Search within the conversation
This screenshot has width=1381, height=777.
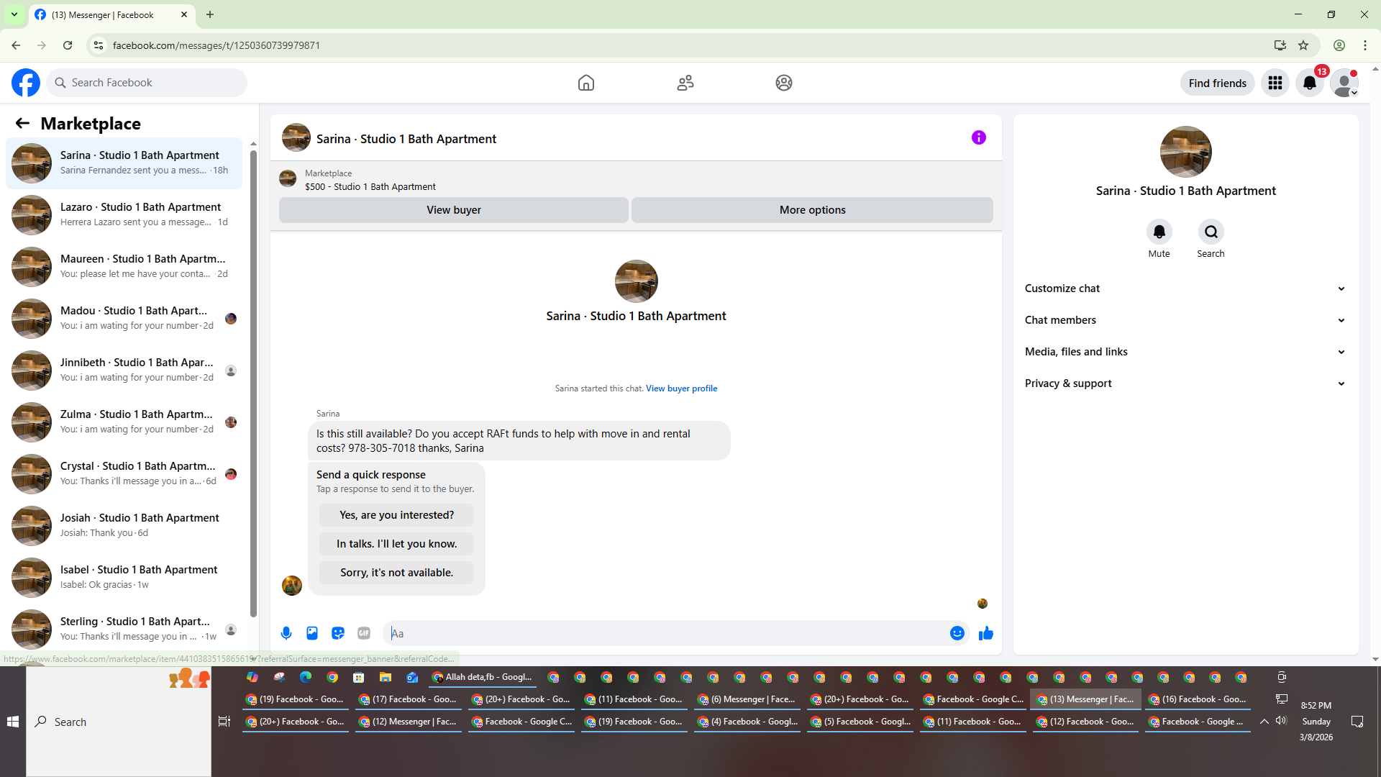[1211, 232]
